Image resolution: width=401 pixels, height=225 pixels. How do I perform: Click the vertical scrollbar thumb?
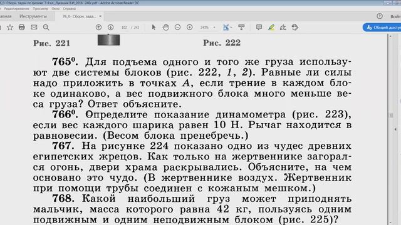pyautogui.click(x=391, y=115)
